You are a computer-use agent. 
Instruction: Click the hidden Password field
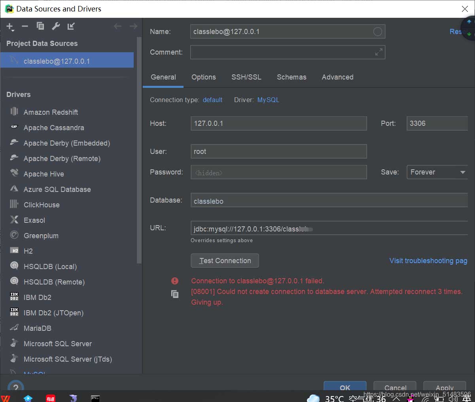pyautogui.click(x=278, y=172)
